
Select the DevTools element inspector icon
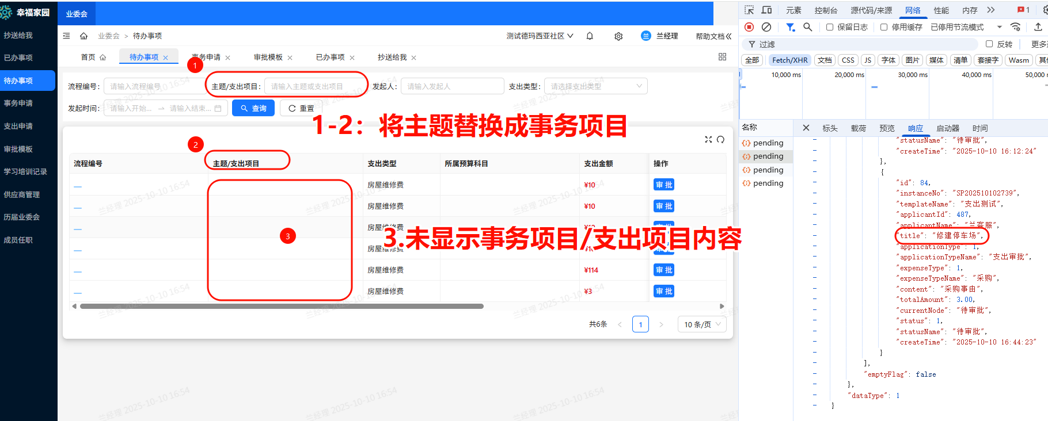tap(749, 10)
